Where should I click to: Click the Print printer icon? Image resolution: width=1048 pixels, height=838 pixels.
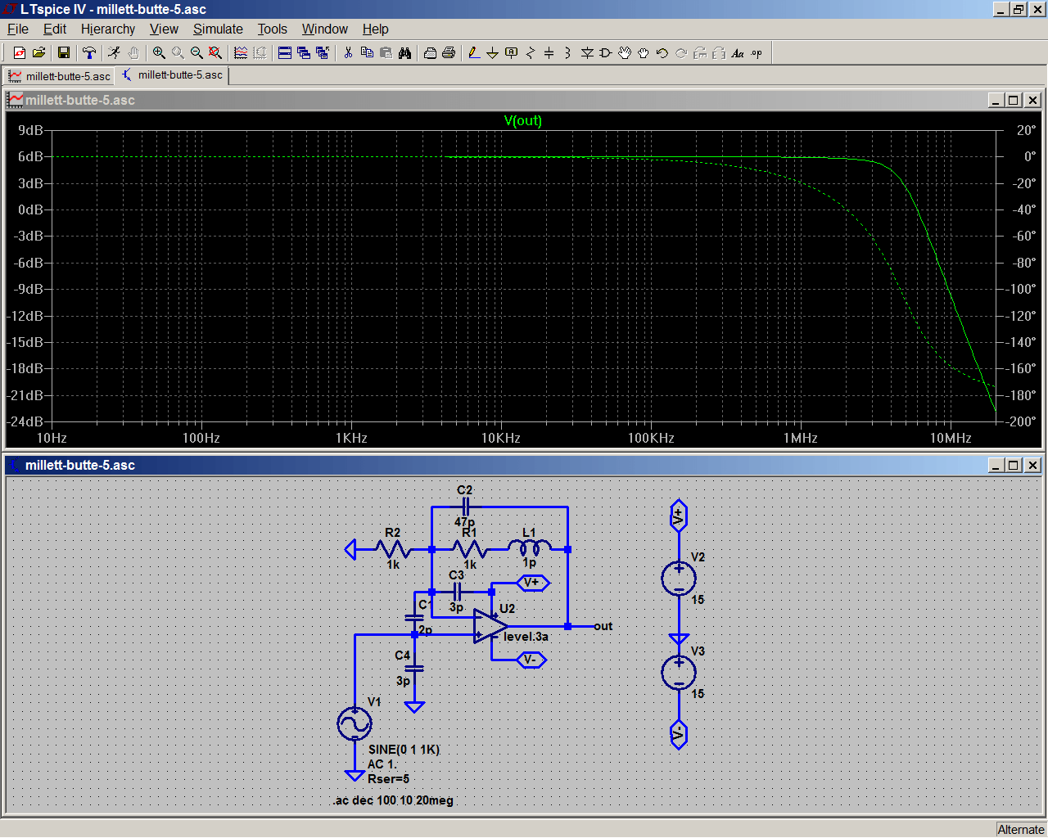449,53
